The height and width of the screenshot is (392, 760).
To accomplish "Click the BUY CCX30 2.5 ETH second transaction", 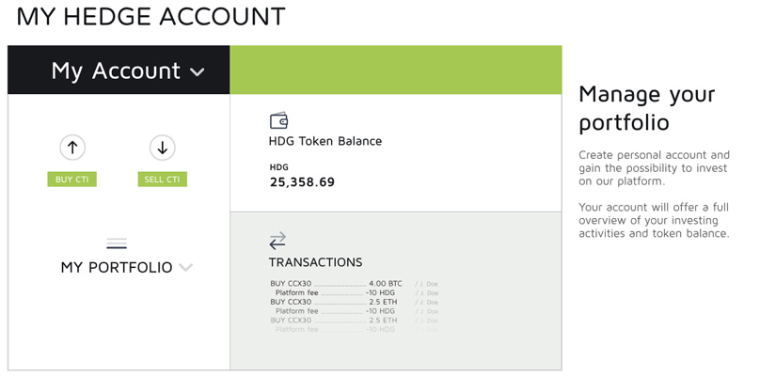I will coord(354,302).
